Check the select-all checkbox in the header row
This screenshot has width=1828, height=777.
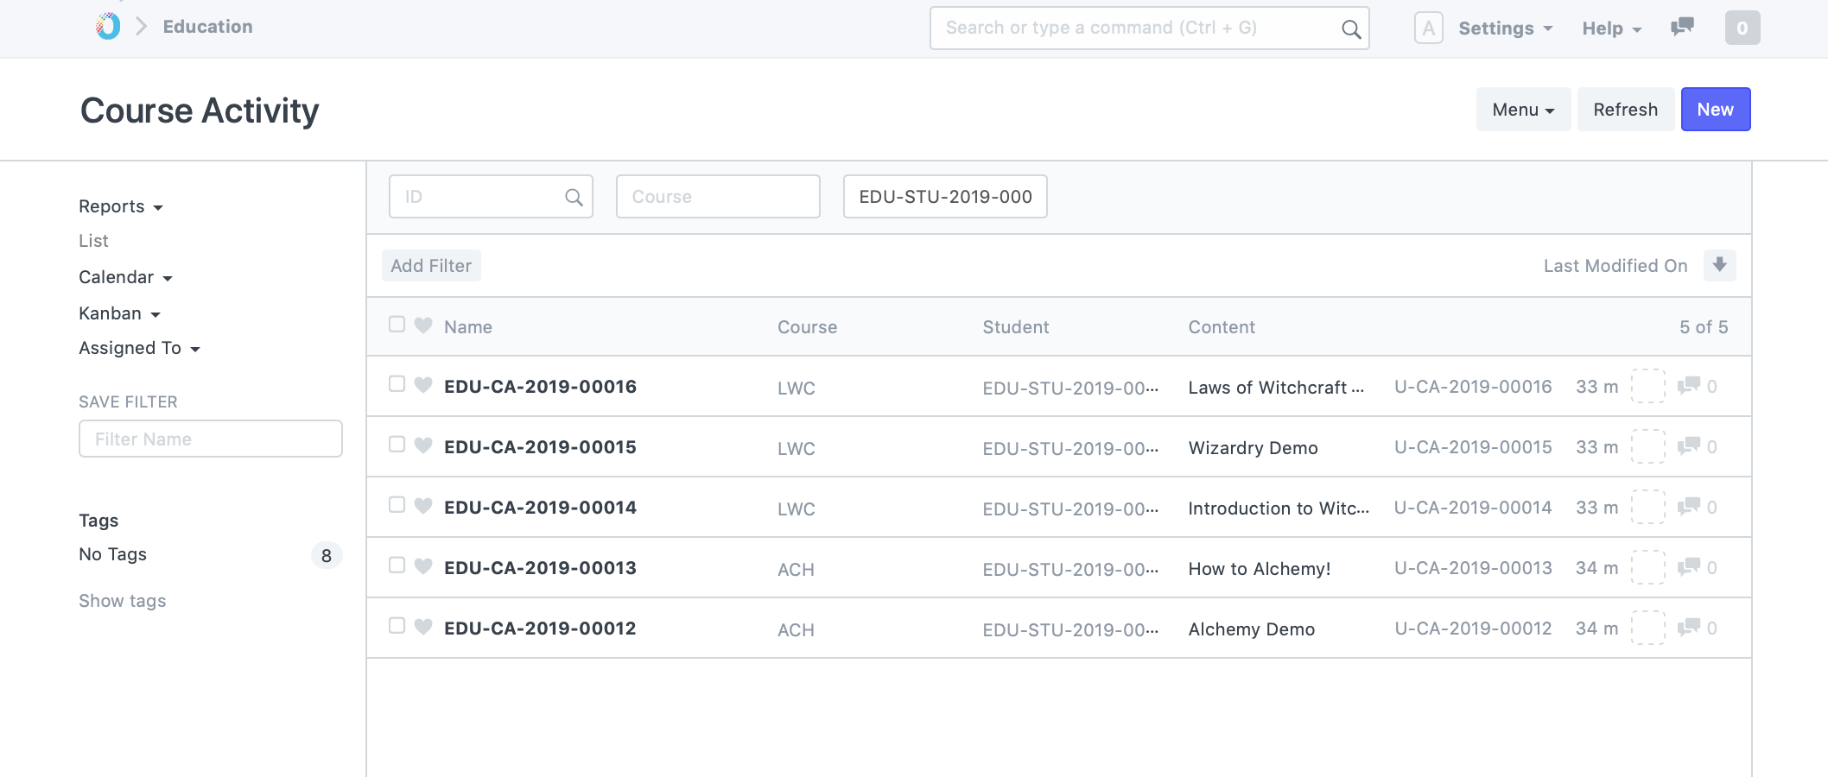[x=397, y=325]
